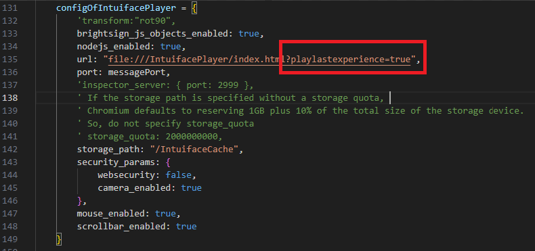Image resolution: width=535 pixels, height=251 pixels.
Task: Click the configOfIntuifacePlayer variable name
Action: tap(116, 8)
